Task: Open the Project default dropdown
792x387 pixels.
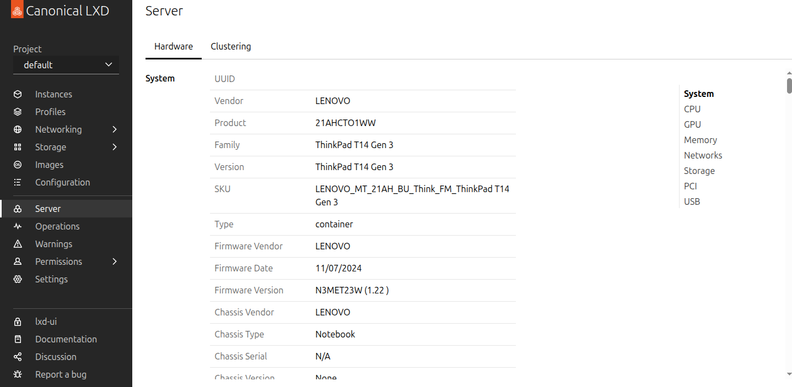Action: 66,65
